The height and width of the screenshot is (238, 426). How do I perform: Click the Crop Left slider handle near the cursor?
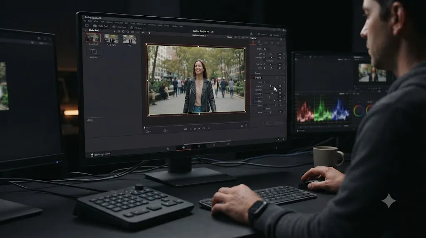tap(270, 86)
